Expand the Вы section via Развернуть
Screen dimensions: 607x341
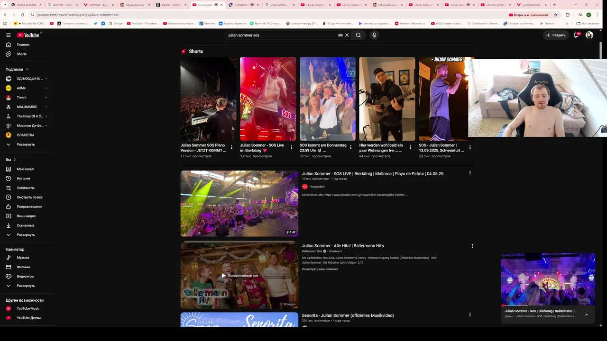[26, 235]
